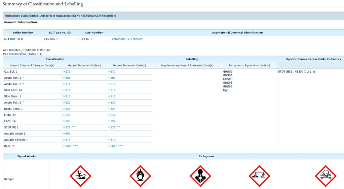Open H330 in the Classification column
Image resolution: width=344 pixels, height=189 pixels.
coord(67,103)
